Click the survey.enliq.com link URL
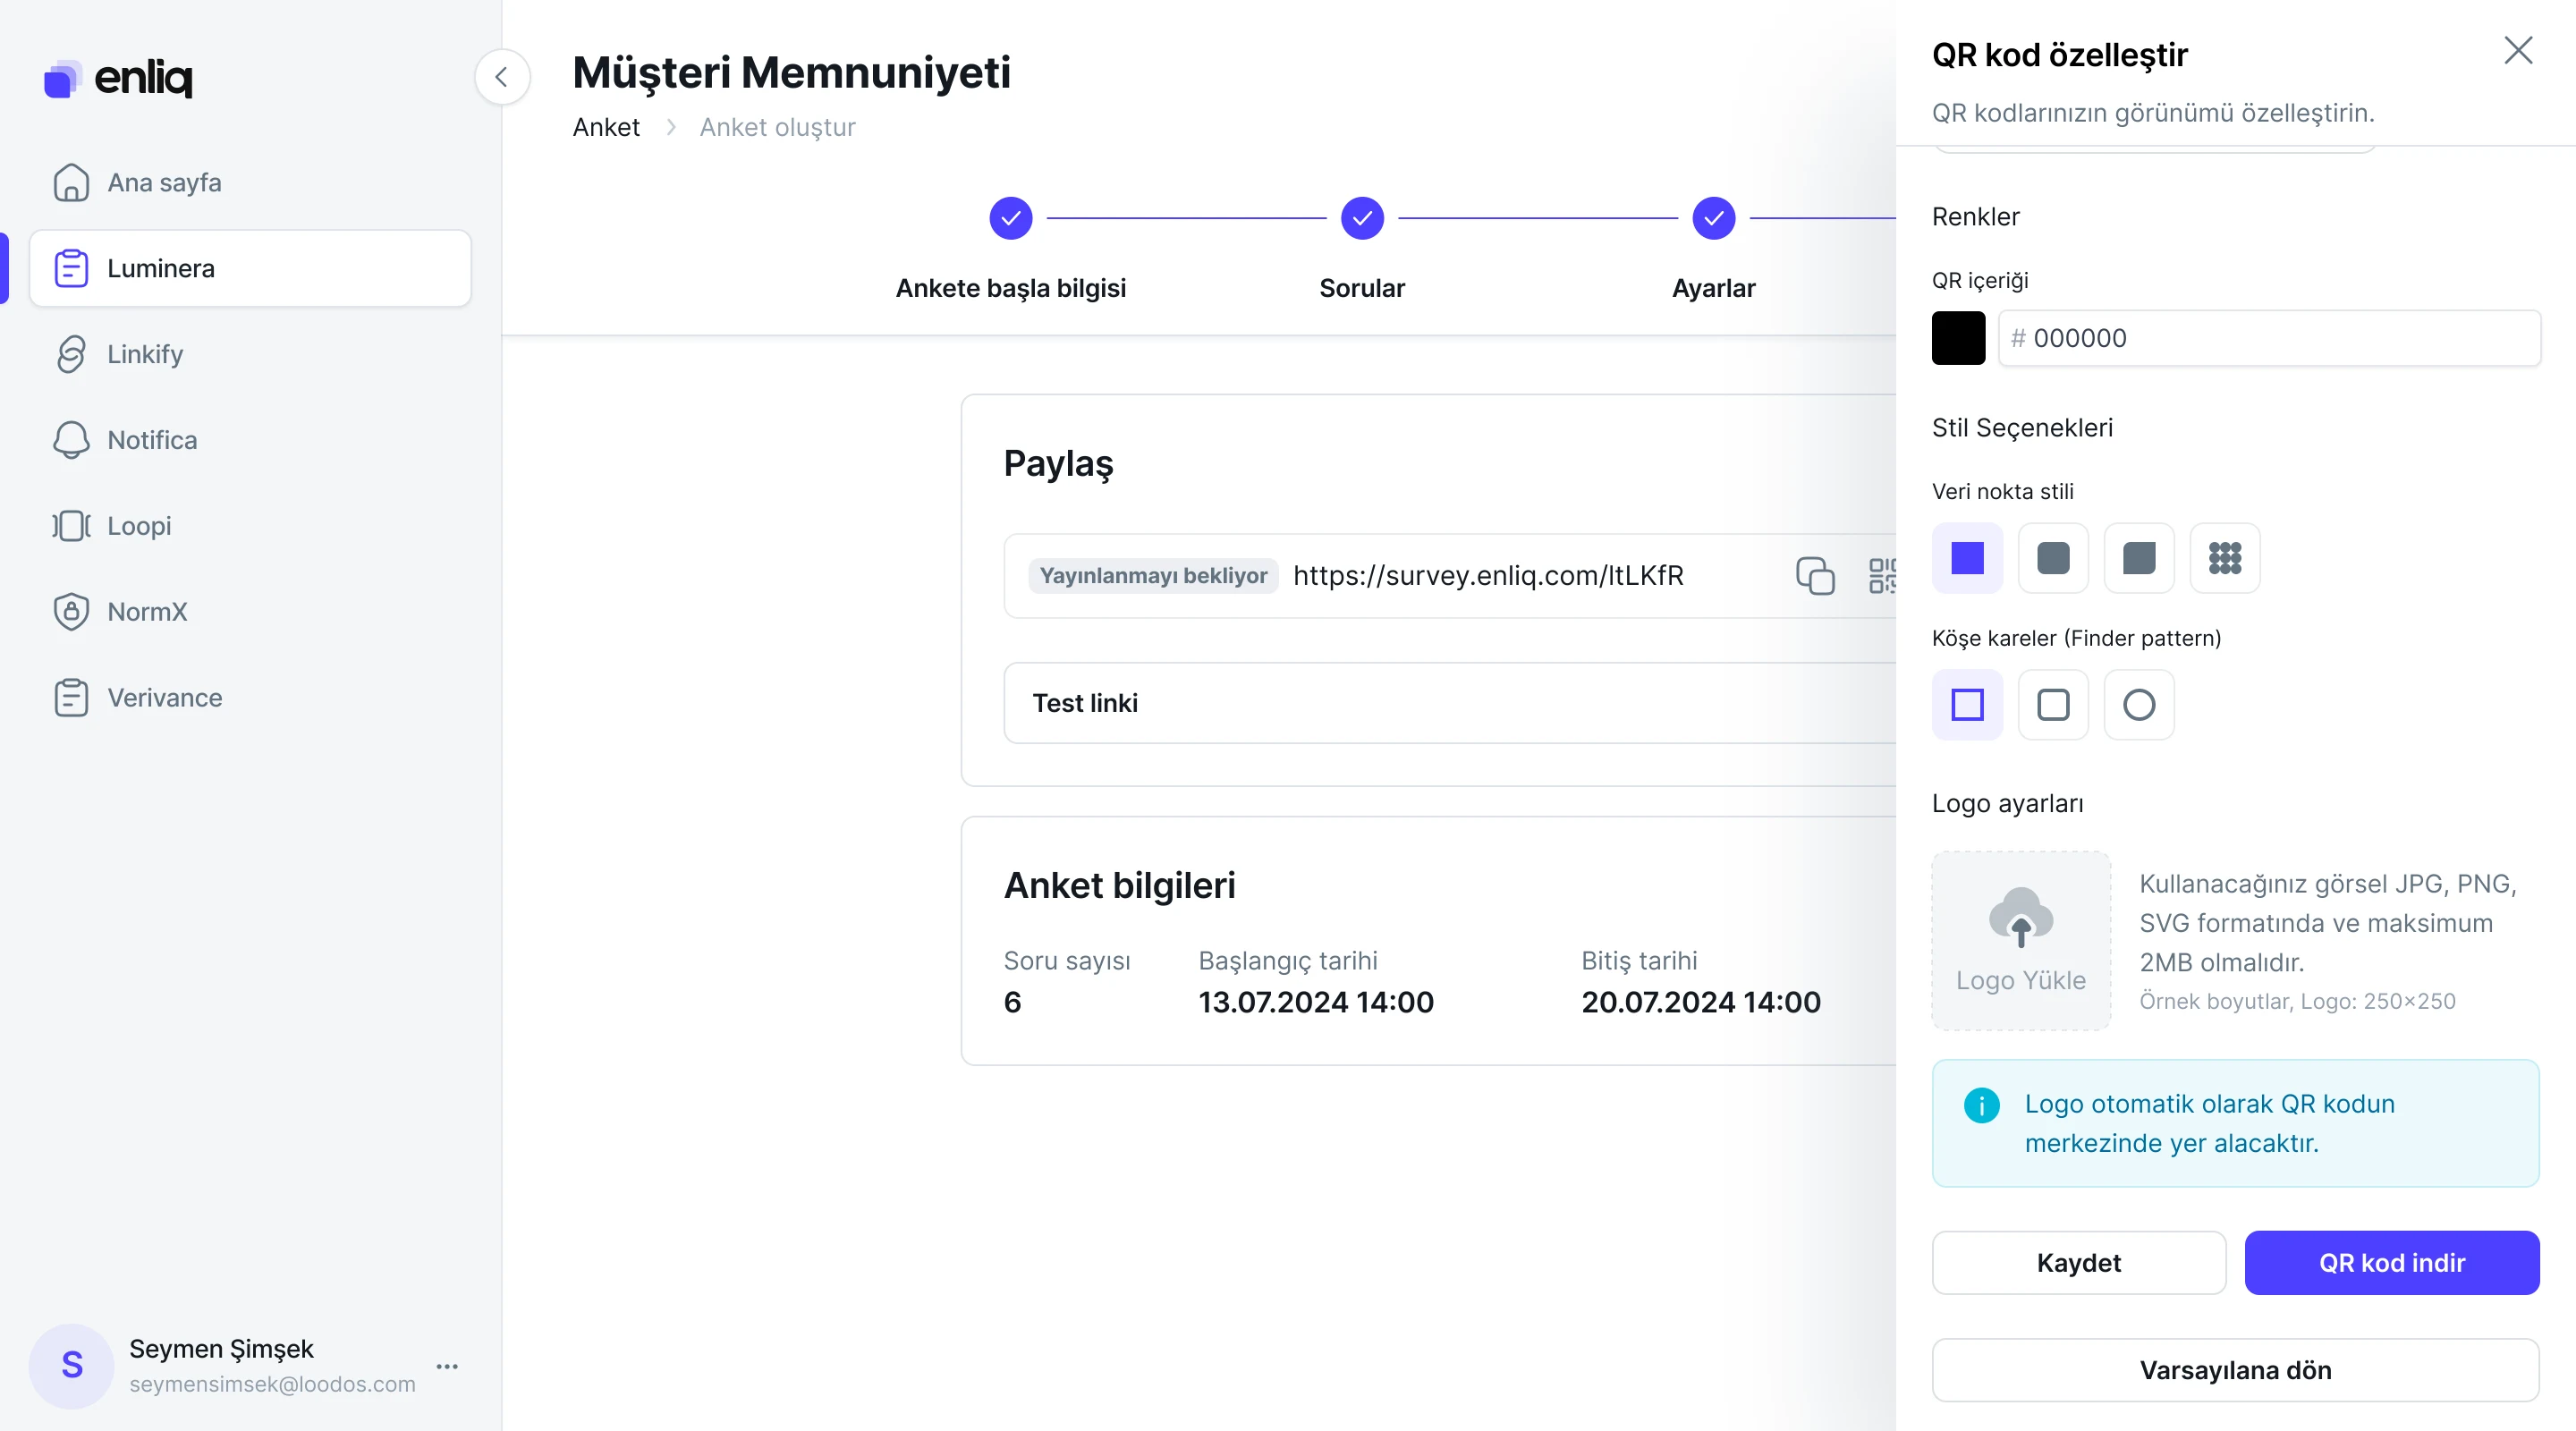This screenshot has height=1431, width=2576. coord(1488,576)
